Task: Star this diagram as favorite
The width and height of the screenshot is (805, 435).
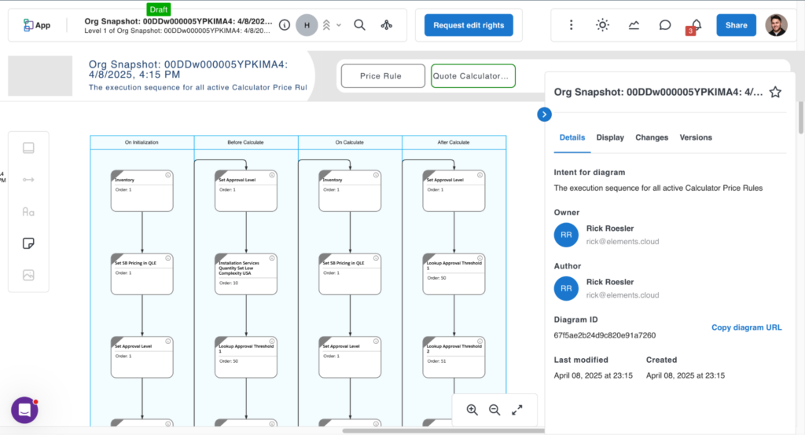Action: click(775, 92)
